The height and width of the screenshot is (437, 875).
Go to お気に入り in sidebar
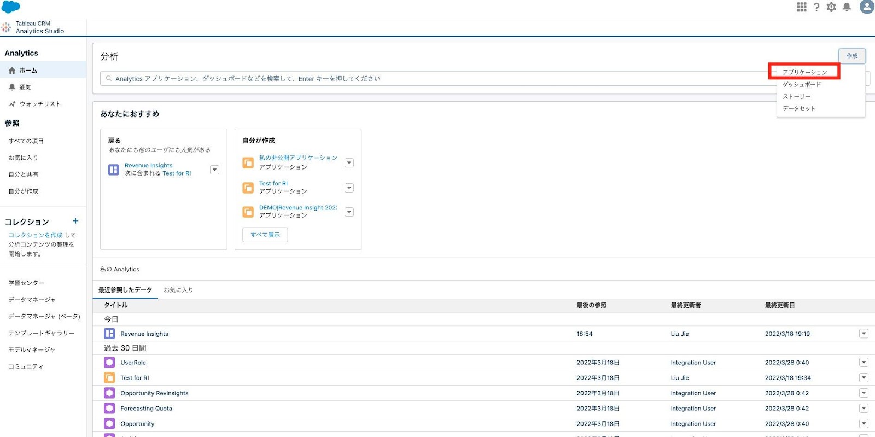(23, 158)
